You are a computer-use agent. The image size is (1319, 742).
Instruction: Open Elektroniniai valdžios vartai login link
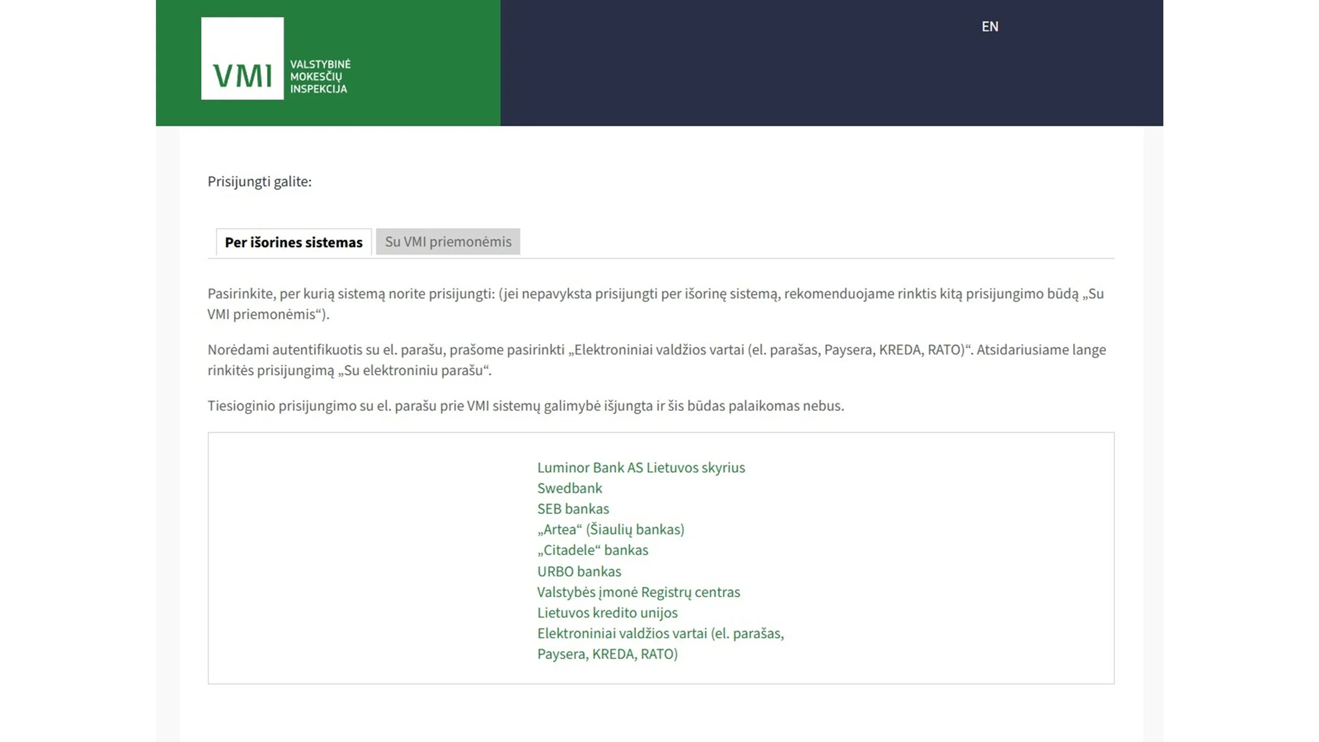(x=660, y=633)
